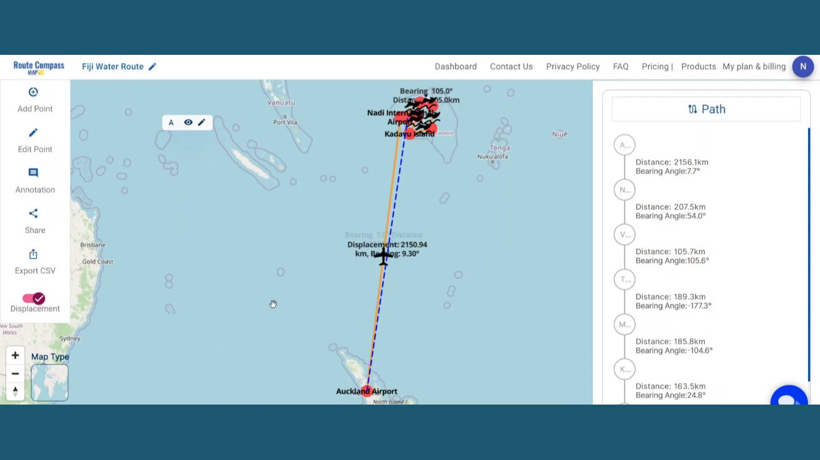Select the K... waypoint circle in Path list
This screenshot has width=820, height=460.
[x=624, y=369]
